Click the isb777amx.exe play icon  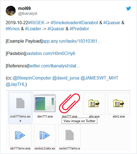click(x=20, y=135)
